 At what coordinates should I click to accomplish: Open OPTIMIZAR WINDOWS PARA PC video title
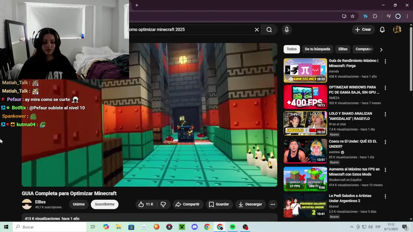[x=354, y=90]
